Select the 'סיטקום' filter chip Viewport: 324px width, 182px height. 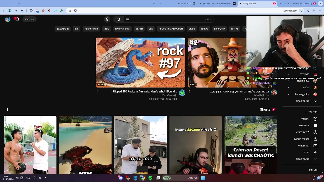[x=192, y=29]
